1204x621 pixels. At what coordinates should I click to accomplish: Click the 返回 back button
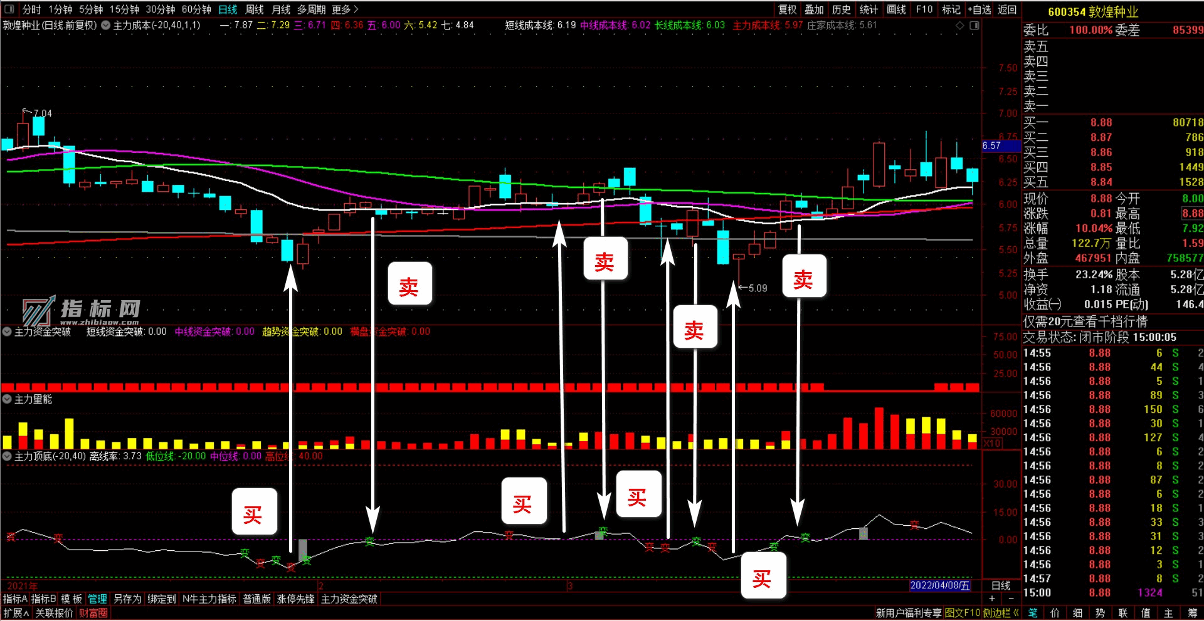click(1007, 9)
